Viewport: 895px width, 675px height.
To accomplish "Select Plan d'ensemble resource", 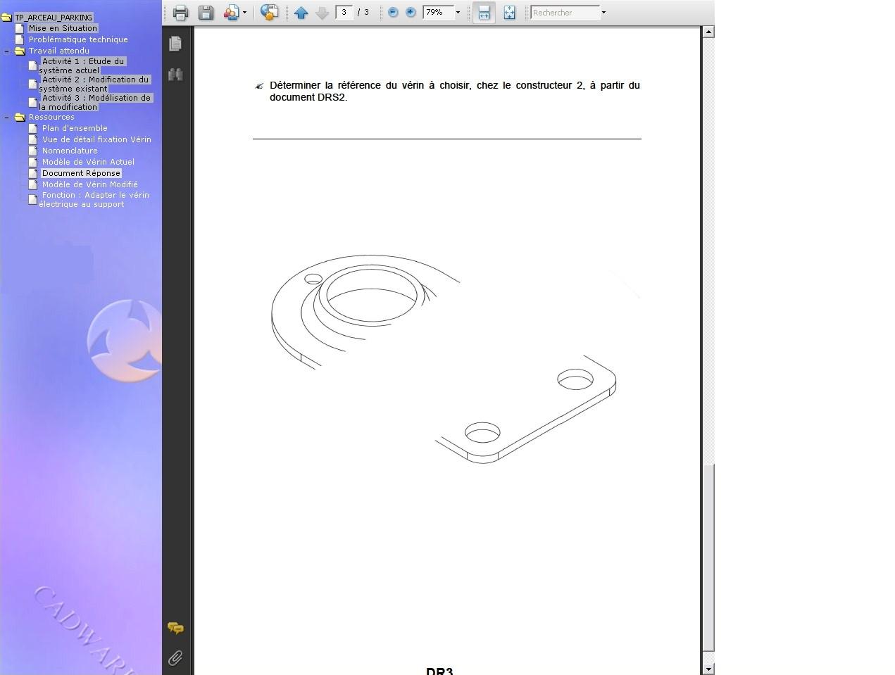I will coord(74,128).
